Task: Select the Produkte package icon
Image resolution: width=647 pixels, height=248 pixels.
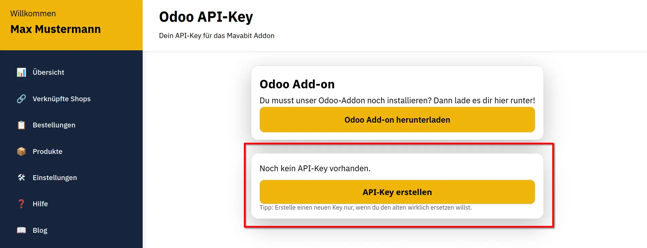Action: 21,151
